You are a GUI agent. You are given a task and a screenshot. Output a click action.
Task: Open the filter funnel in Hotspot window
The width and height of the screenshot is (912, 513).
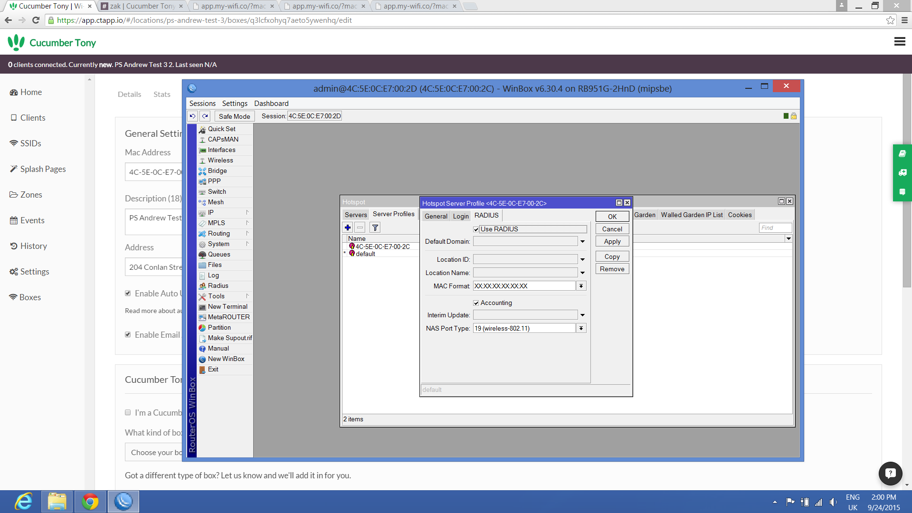pyautogui.click(x=375, y=228)
